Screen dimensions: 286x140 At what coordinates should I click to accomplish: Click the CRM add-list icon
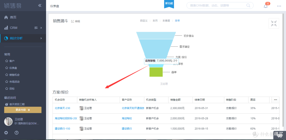click(x=36, y=28)
